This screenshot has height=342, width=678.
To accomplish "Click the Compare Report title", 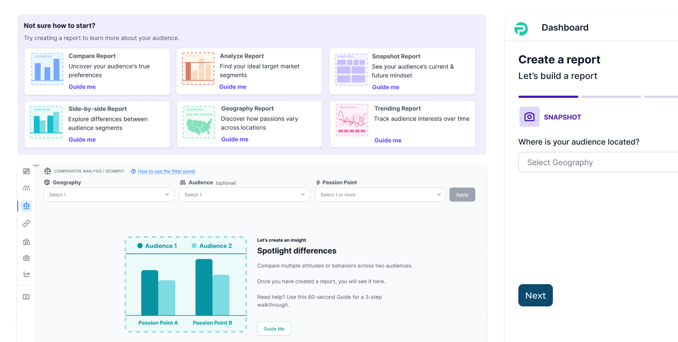I will [x=92, y=56].
